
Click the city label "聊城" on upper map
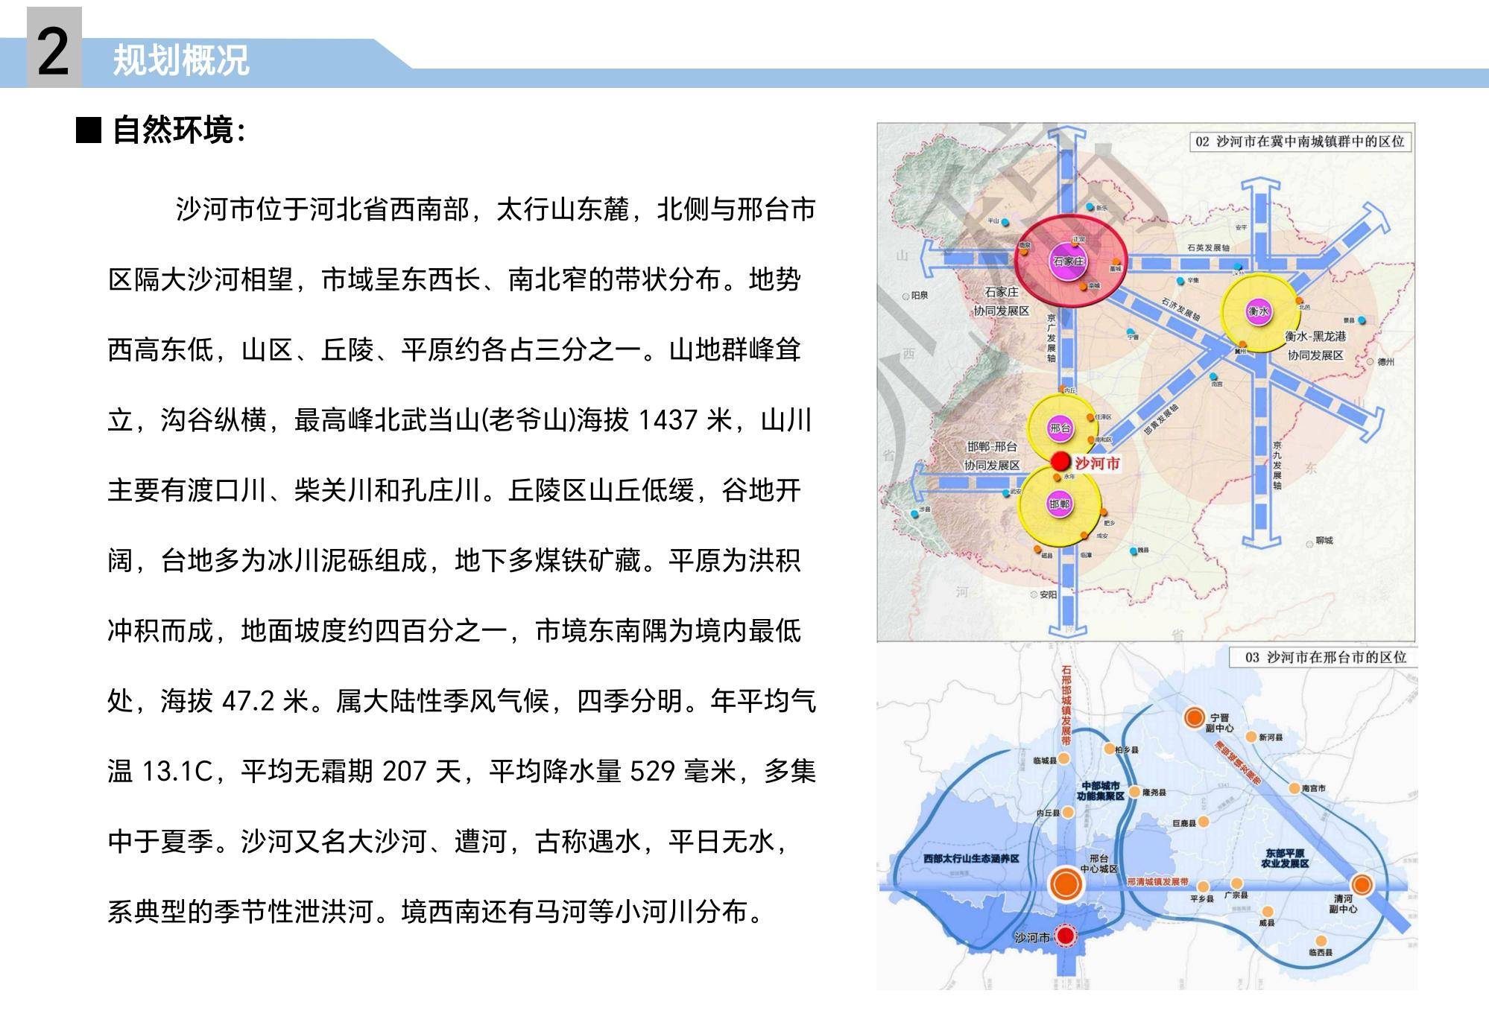(1324, 541)
